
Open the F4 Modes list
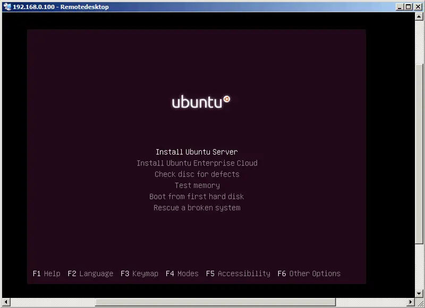[x=182, y=273]
